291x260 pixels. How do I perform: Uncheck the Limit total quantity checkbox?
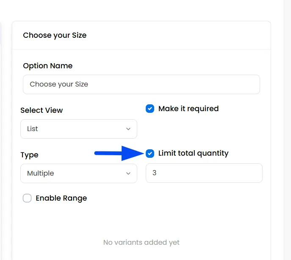[150, 153]
